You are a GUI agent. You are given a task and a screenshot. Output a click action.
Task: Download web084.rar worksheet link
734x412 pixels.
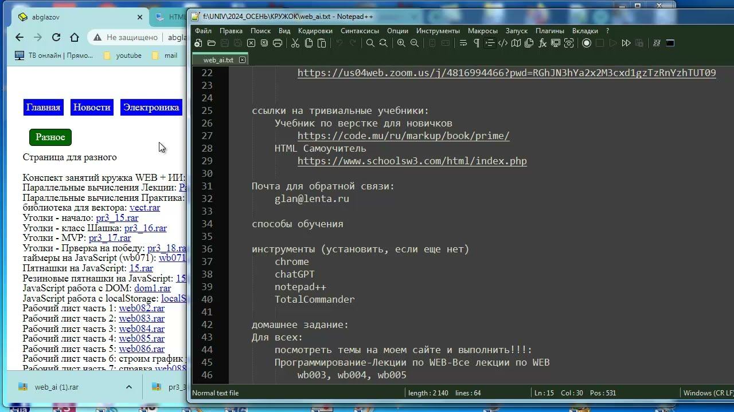142,329
